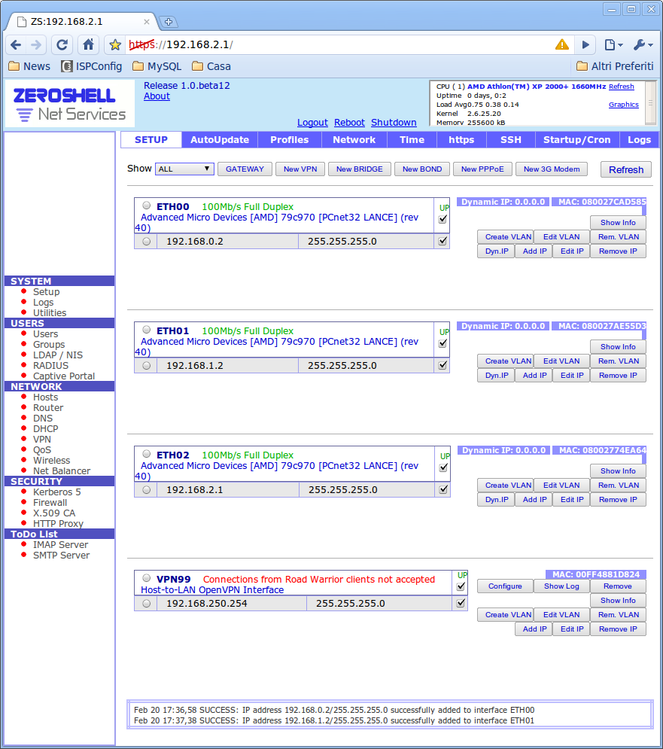The width and height of the screenshot is (663, 749).
Task: Select the 192.168.1.2 address radio button
Action: coord(147,365)
